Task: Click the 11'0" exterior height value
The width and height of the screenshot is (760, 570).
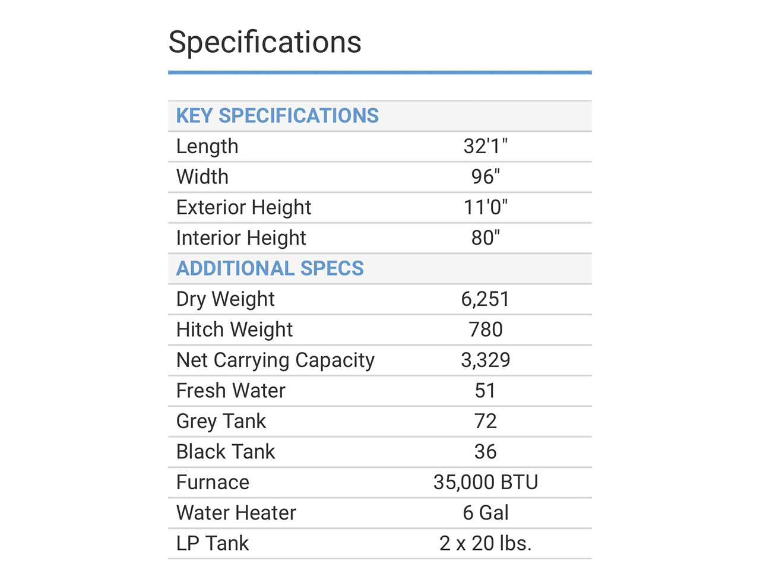Action: 485,207
